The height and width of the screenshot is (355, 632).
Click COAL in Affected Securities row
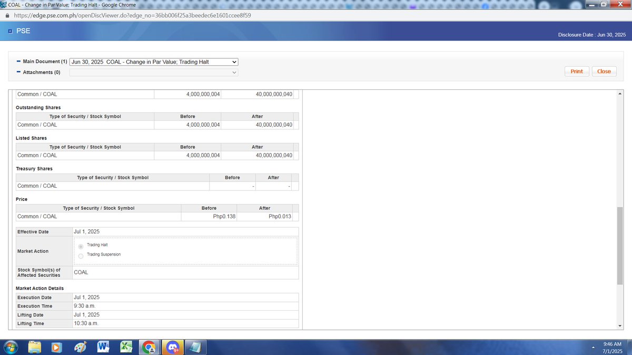click(x=81, y=272)
